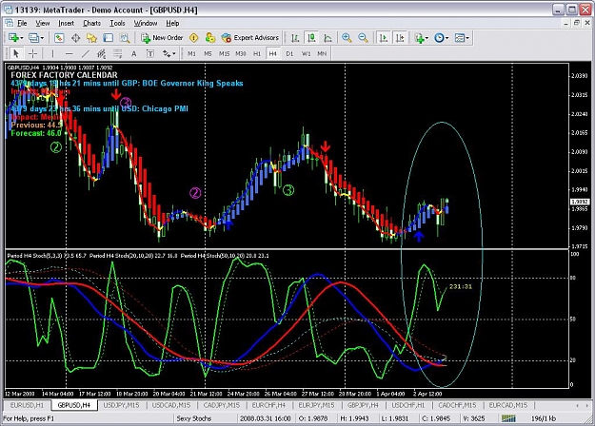This screenshot has width=595, height=426.
Task: Open the Data Window crosshair-circle icon
Action: 75,38
